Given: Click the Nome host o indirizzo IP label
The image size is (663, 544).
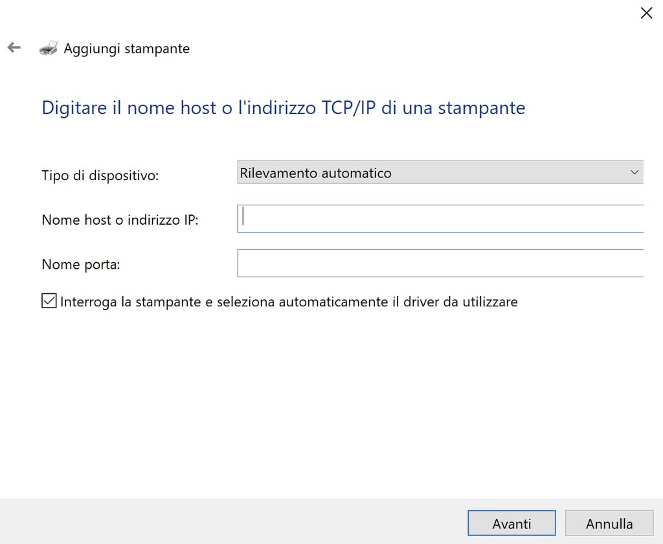Looking at the screenshot, I should point(120,220).
